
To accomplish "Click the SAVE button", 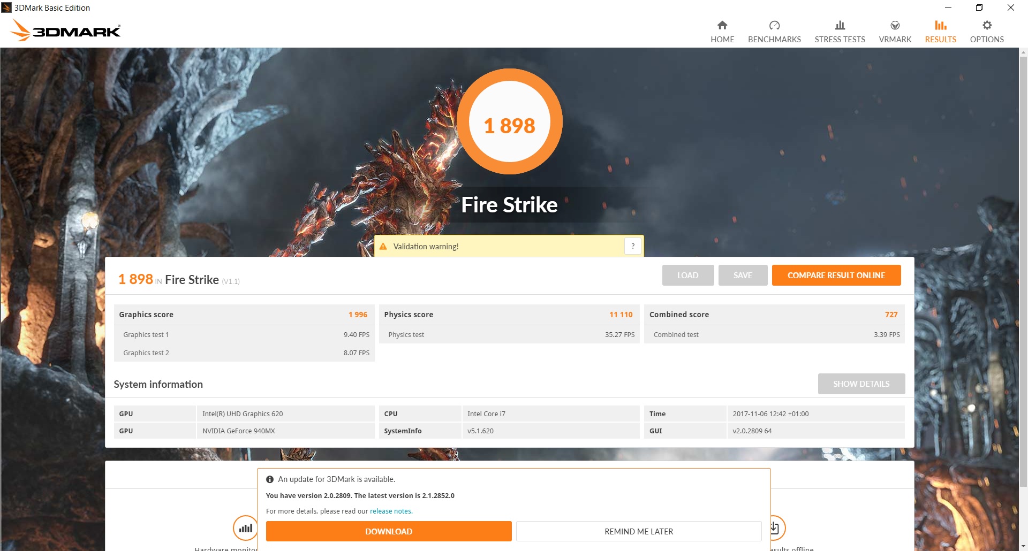I will click(x=743, y=275).
